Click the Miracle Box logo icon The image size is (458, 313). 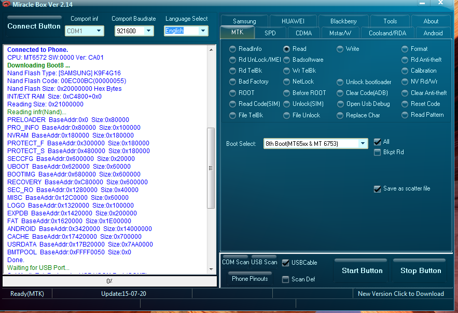click(x=6, y=4)
